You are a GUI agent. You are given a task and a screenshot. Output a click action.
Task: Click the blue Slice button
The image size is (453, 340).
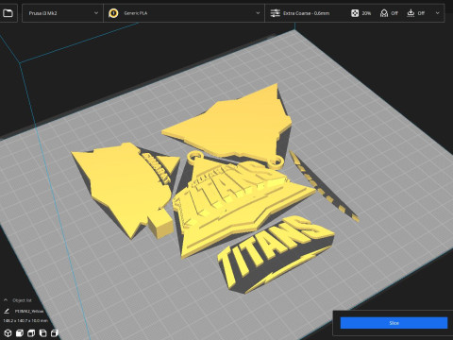[x=394, y=323]
